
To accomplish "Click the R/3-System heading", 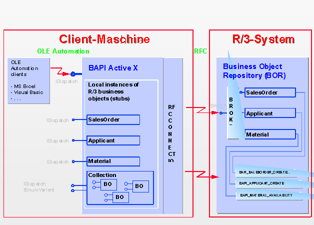I will pos(263,39).
